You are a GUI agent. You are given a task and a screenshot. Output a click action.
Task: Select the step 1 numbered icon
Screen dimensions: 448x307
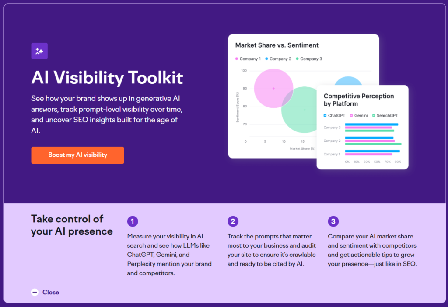click(133, 221)
